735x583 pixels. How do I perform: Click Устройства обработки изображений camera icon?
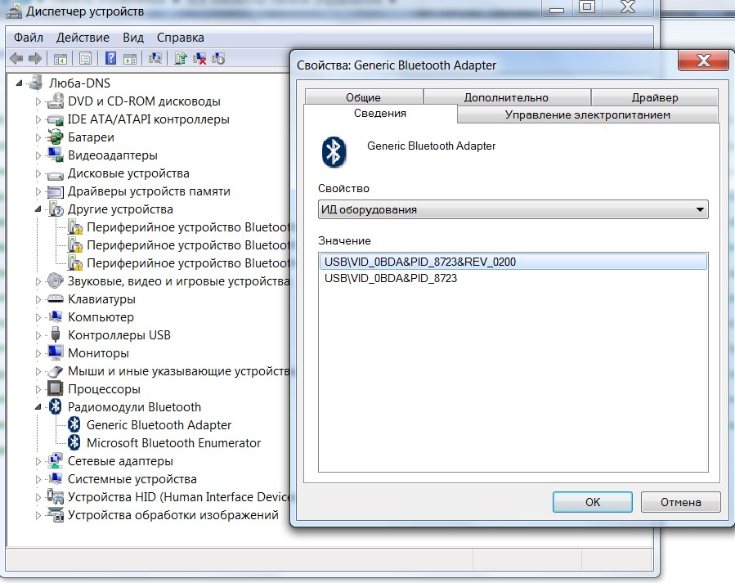point(56,514)
